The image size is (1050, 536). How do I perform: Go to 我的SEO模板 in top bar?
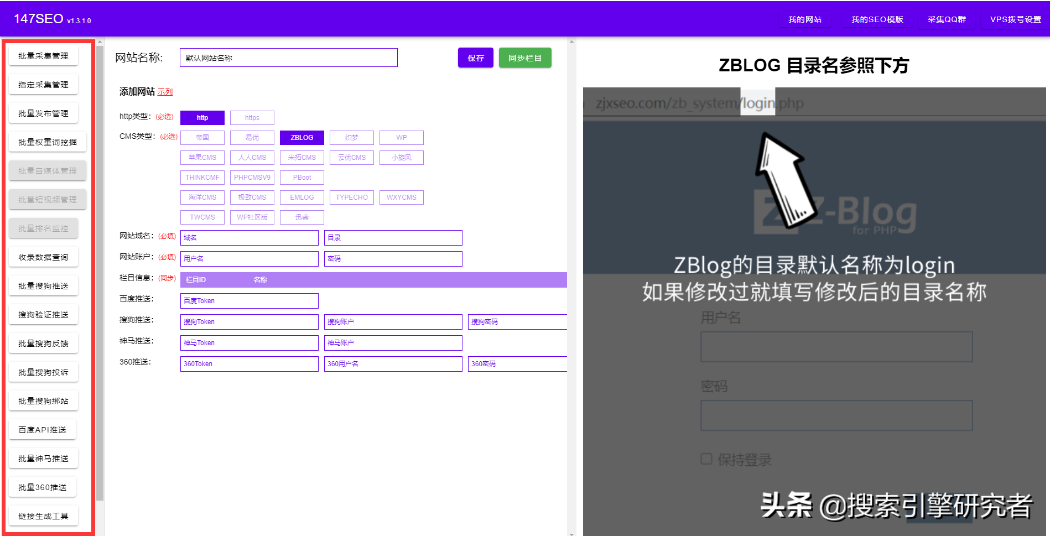coord(877,20)
